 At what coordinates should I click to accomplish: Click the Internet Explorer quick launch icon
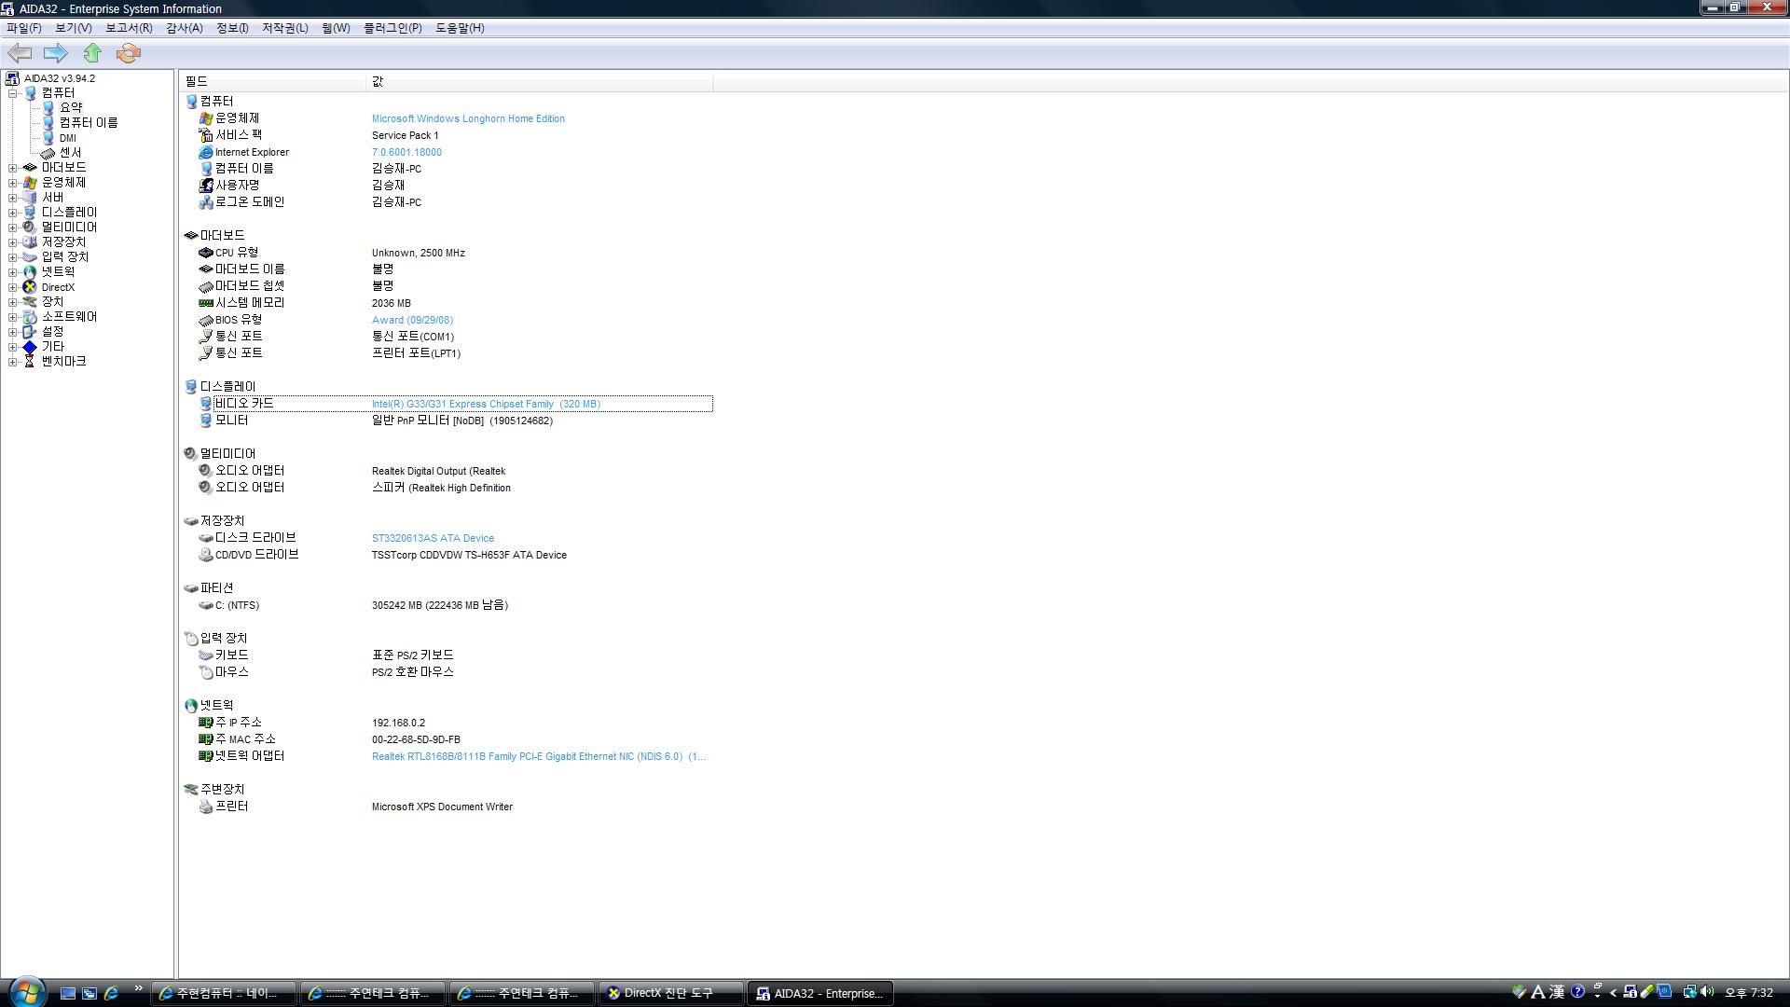[x=111, y=993]
